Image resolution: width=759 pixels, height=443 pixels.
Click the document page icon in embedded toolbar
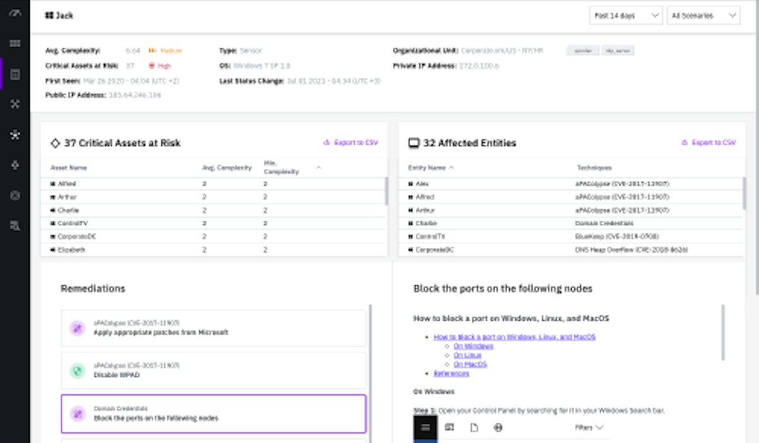tap(474, 428)
